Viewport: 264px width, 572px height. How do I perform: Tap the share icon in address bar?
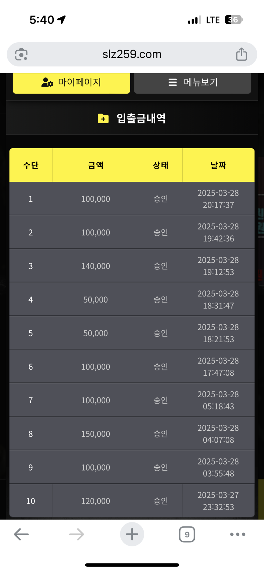[x=242, y=54]
